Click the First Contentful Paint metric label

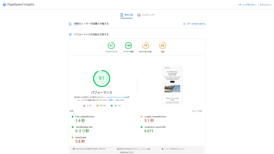85,117
